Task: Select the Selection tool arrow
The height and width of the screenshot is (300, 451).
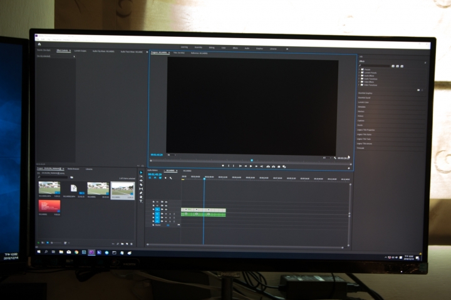Action: (x=141, y=172)
